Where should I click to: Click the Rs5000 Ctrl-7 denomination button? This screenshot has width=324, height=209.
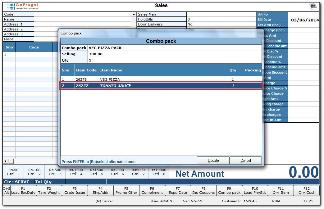[x=138, y=172]
